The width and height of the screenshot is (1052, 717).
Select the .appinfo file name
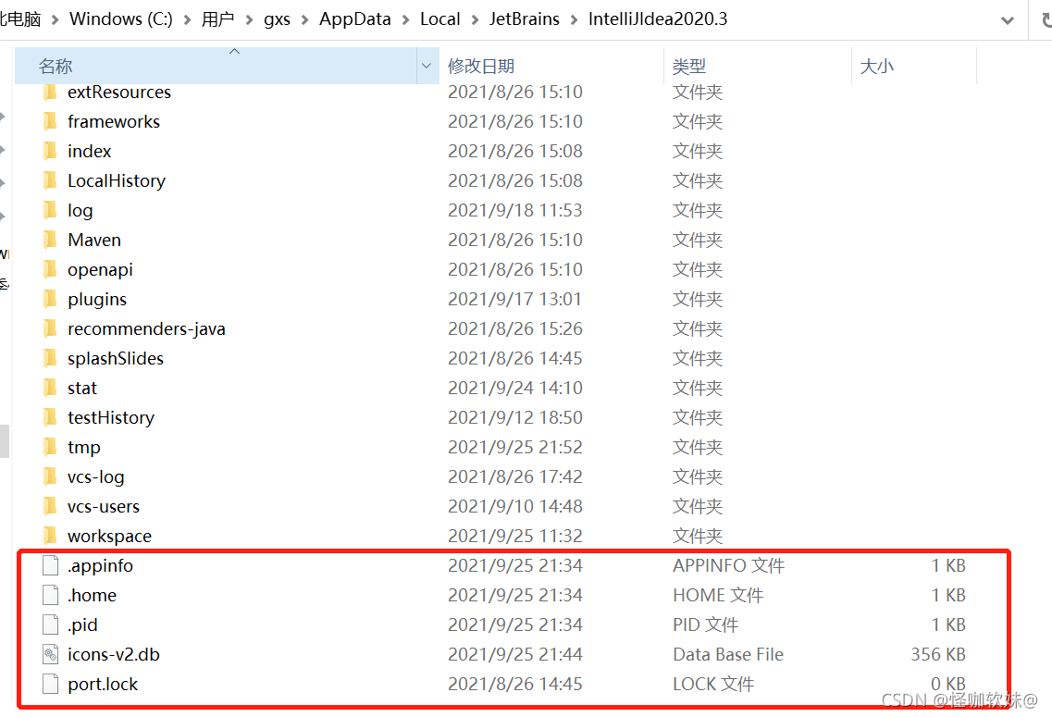click(x=100, y=566)
